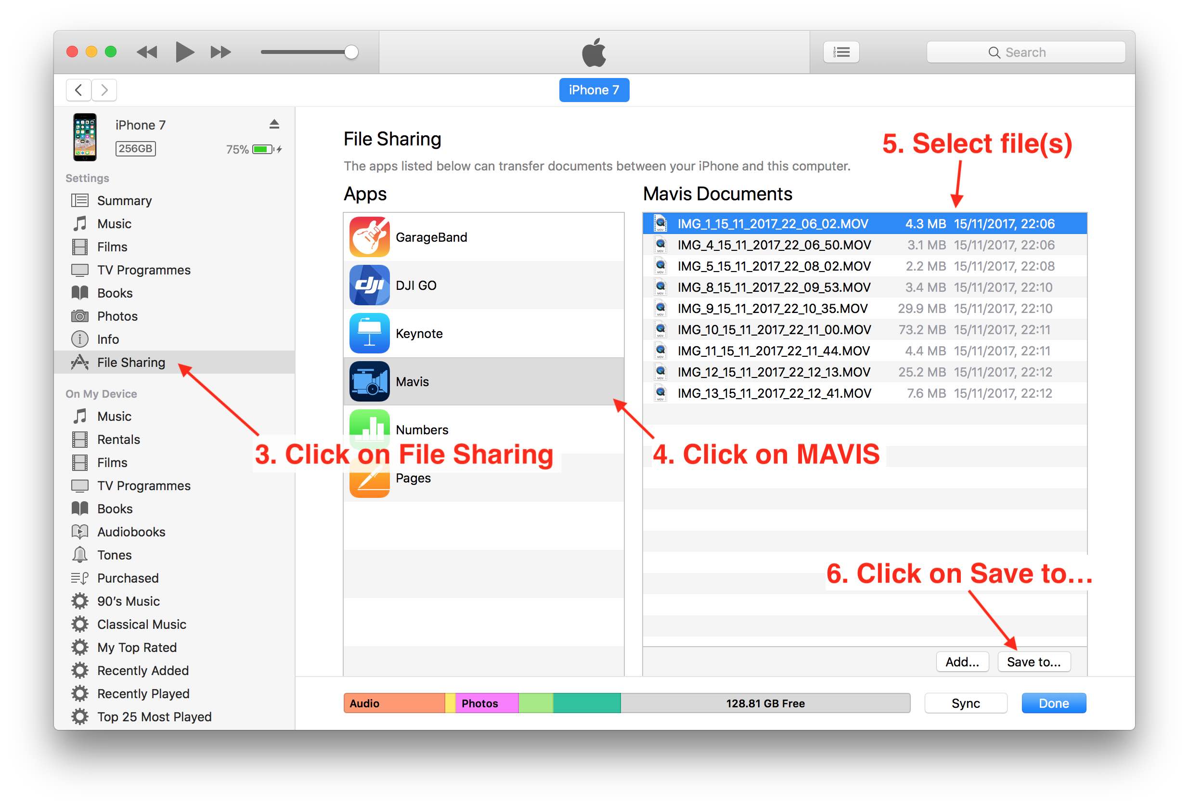Click the volume slider knob
The image size is (1189, 807).
coord(351,52)
